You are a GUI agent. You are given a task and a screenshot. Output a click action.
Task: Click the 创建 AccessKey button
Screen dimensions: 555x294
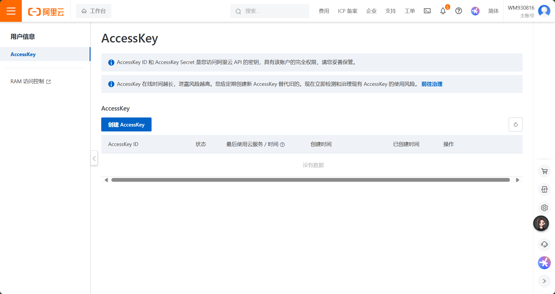tap(126, 124)
